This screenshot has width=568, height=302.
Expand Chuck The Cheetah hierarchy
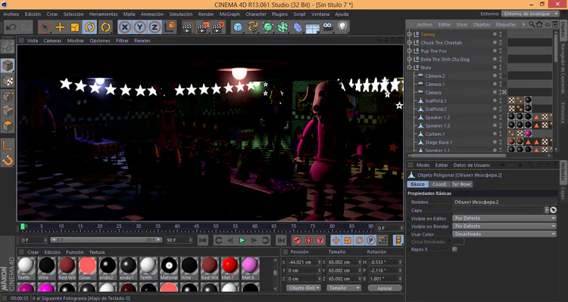click(x=410, y=42)
